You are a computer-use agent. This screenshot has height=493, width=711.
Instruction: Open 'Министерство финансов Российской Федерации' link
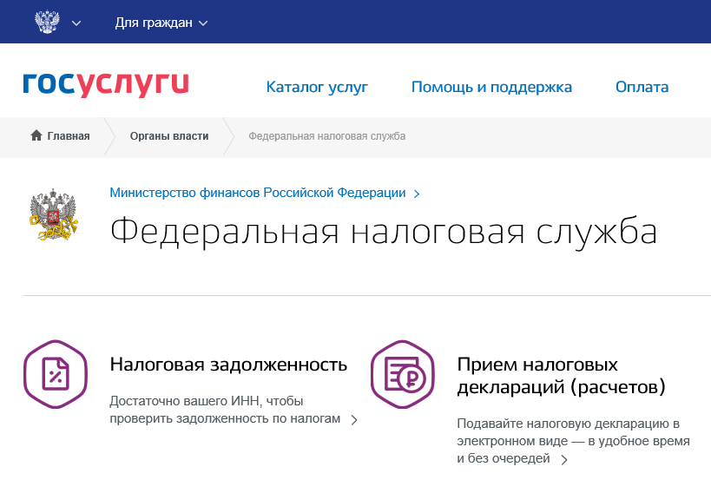pyautogui.click(x=258, y=193)
